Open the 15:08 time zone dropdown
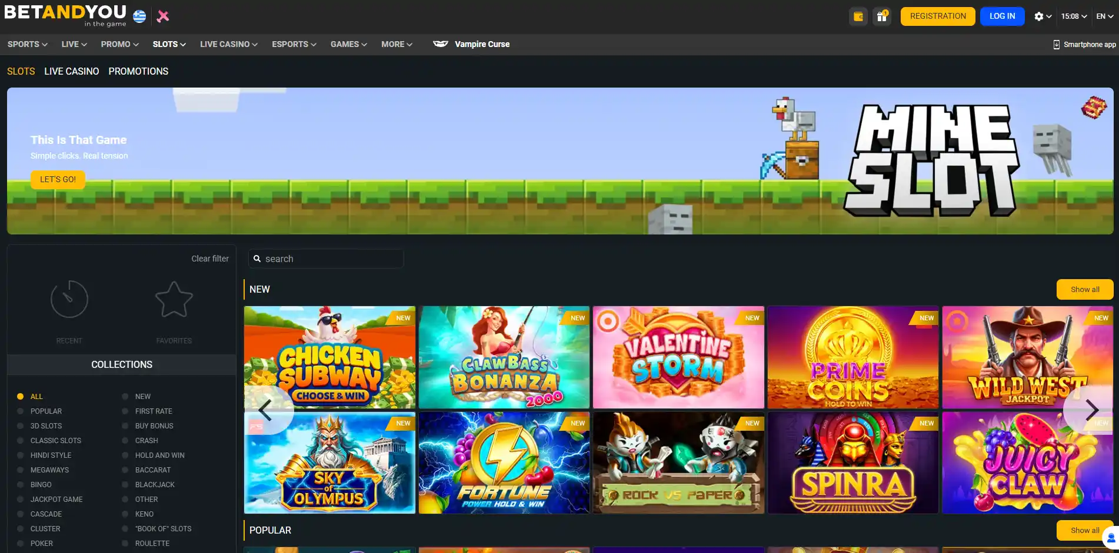Screen dimensions: 1119x553 click(1074, 16)
